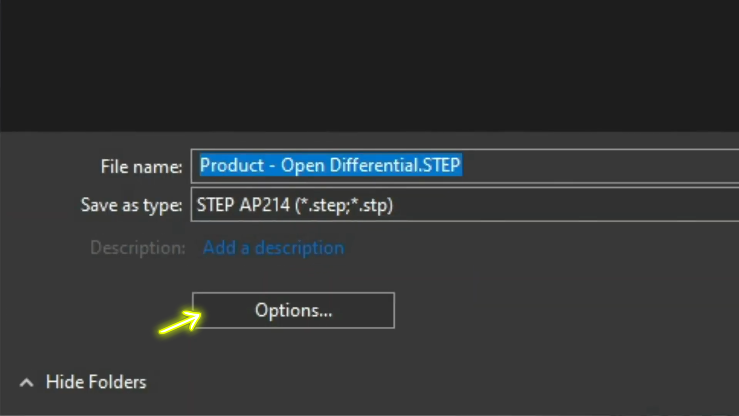Open the STEP export Options dialog
The width and height of the screenshot is (739, 416).
click(293, 310)
